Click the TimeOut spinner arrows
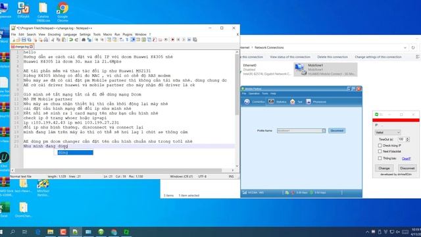This screenshot has width=421, height=237. [408, 139]
